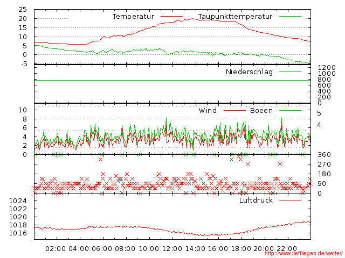Click the Boeen legend label
Screen dimensions: 345x258
pos(261,110)
